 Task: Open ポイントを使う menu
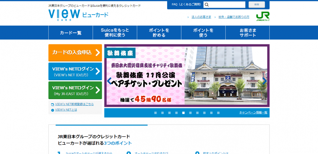(x=203, y=33)
